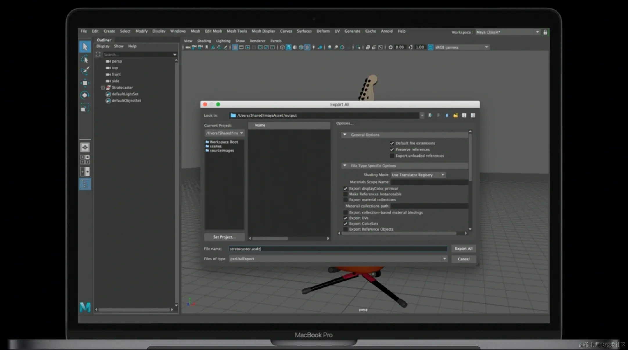Activate the Lasso select tool
The height and width of the screenshot is (350, 628).
85,59
